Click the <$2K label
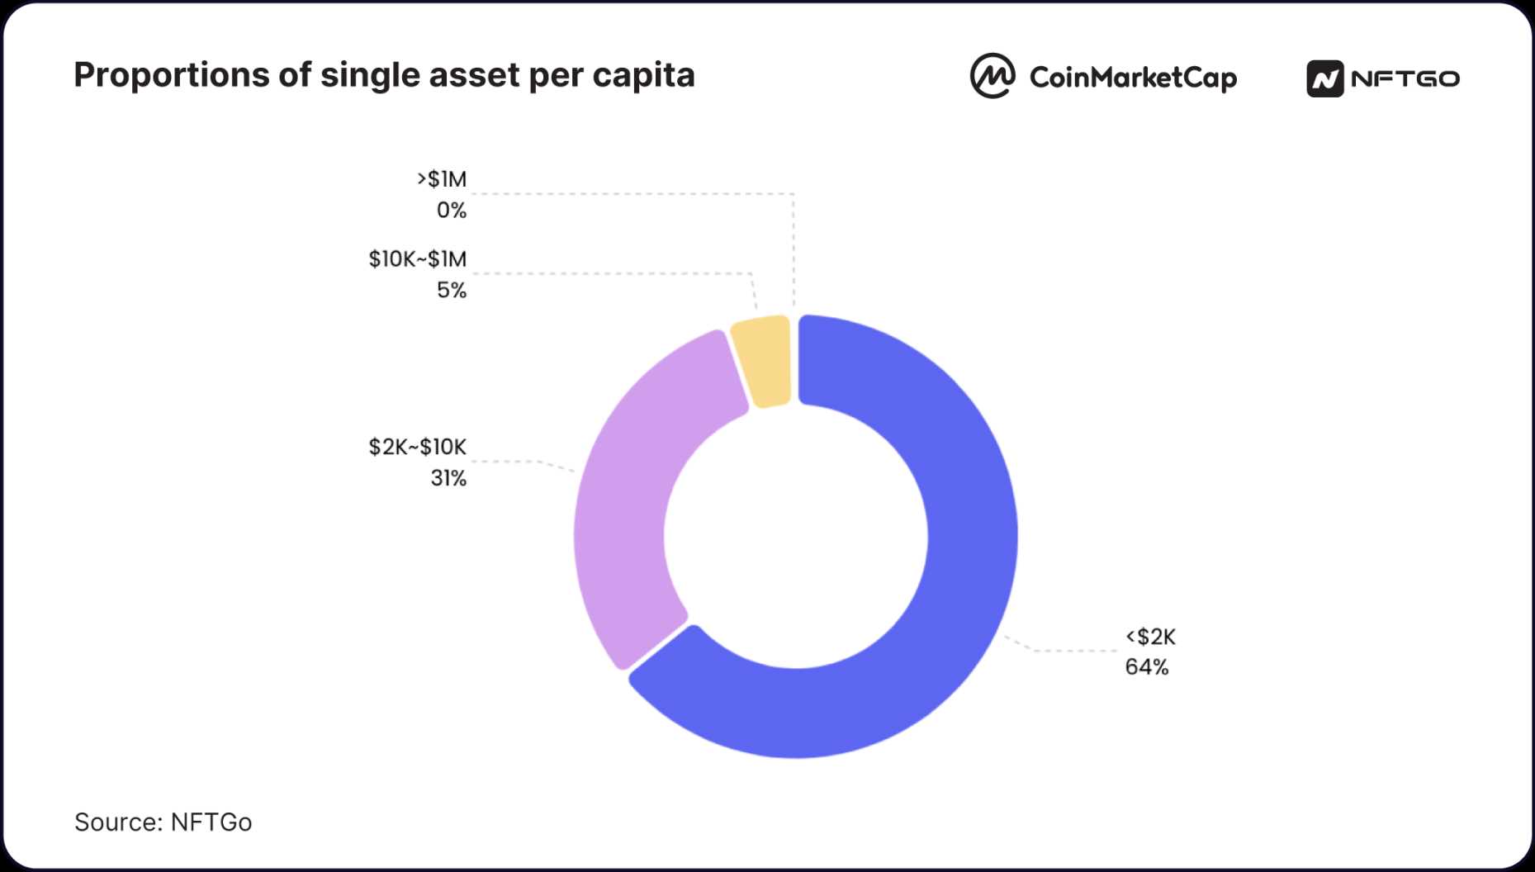This screenshot has height=872, width=1535. coord(1150,637)
